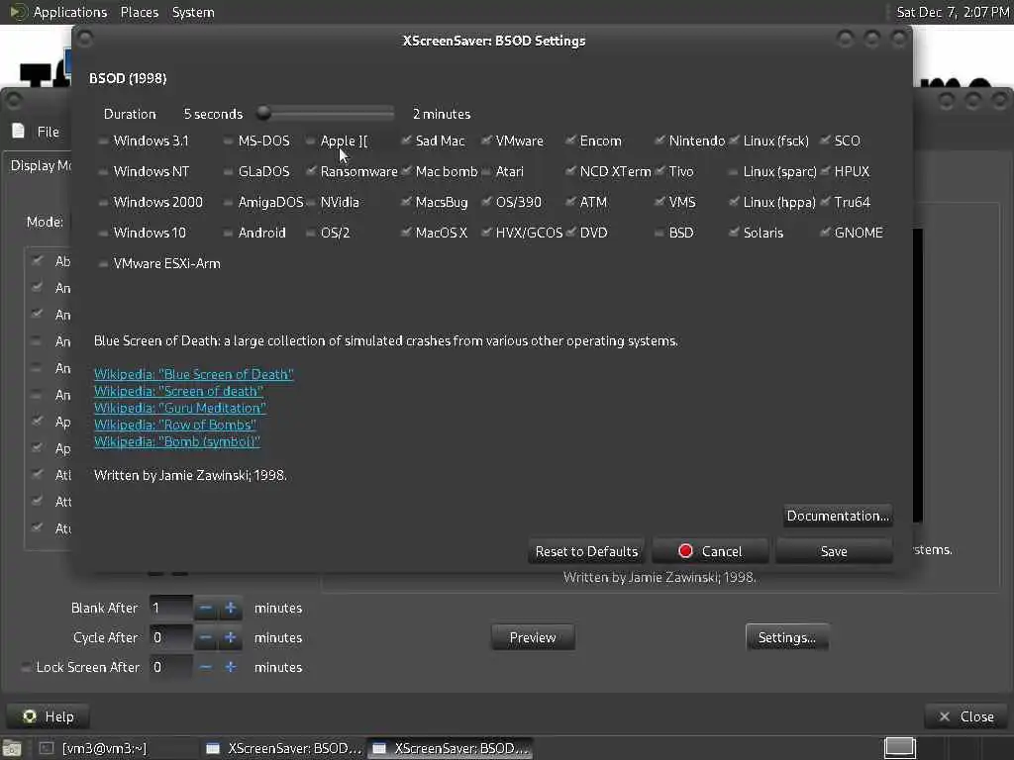Enable the NVidia checkbox
This screenshot has width=1014, height=760.
pyautogui.click(x=310, y=202)
